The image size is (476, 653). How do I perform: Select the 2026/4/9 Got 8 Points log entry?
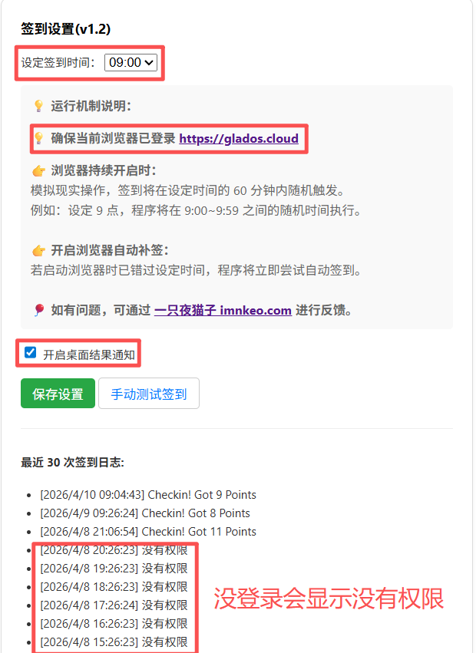(x=145, y=513)
